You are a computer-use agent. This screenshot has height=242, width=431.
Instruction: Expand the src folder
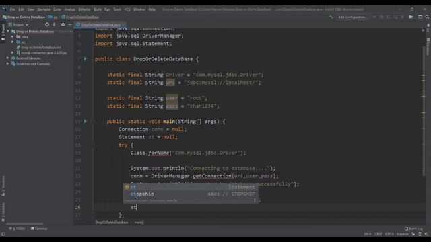pyautogui.click(x=12, y=42)
